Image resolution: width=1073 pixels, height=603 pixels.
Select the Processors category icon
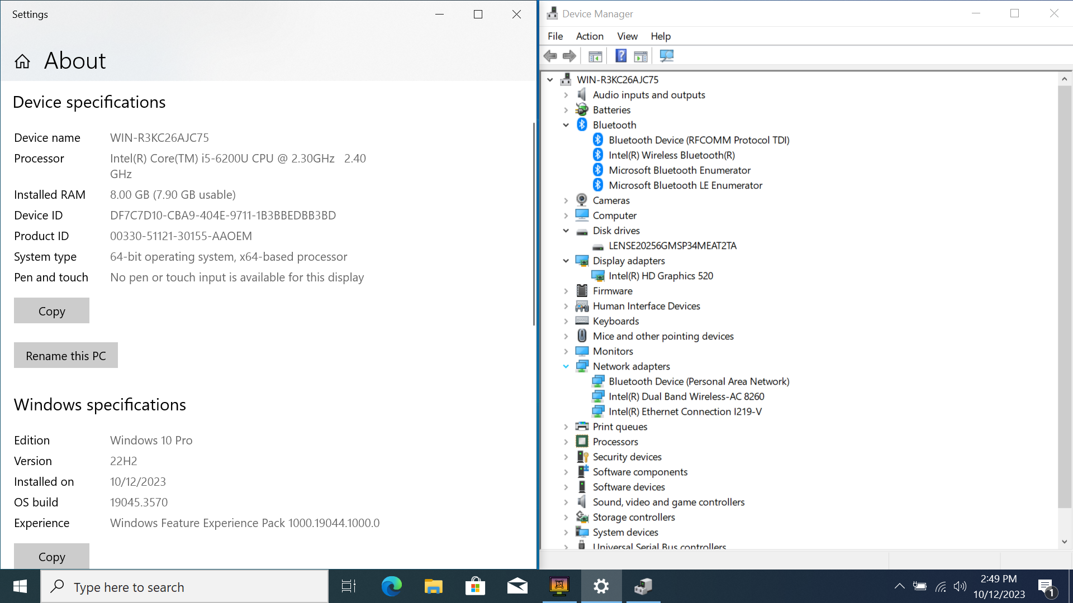582,441
